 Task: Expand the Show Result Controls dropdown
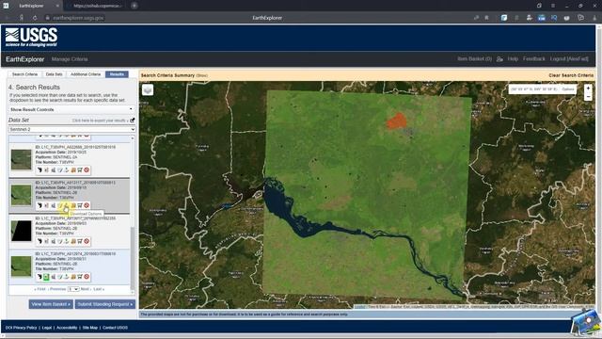[71, 109]
